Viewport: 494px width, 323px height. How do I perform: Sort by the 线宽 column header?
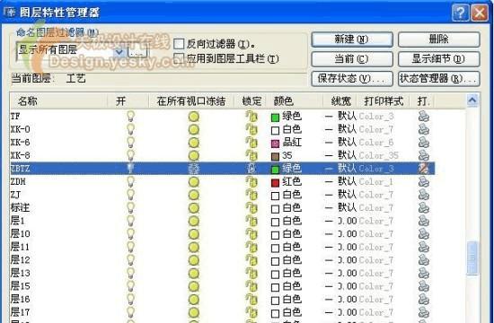[x=340, y=101]
